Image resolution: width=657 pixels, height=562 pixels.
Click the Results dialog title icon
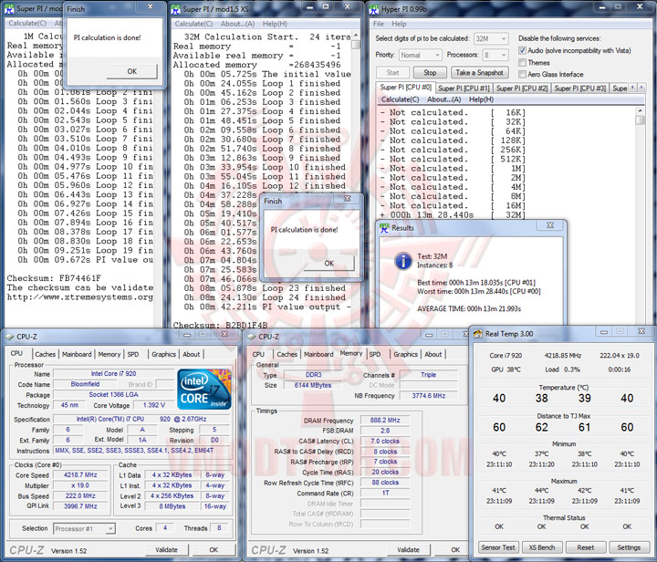(384, 228)
